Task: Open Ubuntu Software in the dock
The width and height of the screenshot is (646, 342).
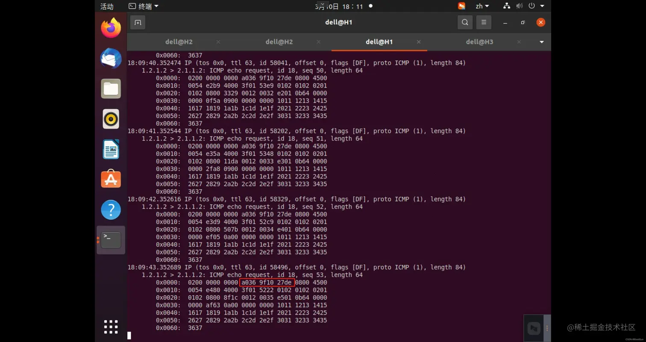Action: click(x=111, y=179)
